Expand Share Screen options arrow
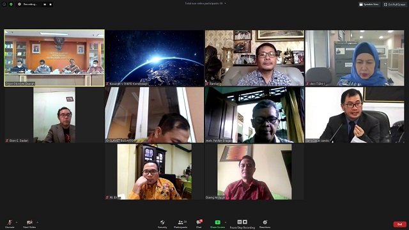The width and height of the screenshot is (409, 230). tap(226, 222)
